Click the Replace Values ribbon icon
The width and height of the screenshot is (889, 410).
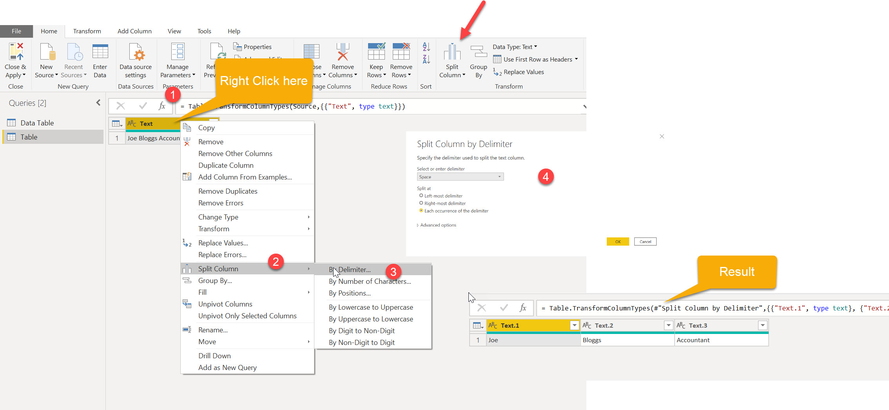(497, 72)
